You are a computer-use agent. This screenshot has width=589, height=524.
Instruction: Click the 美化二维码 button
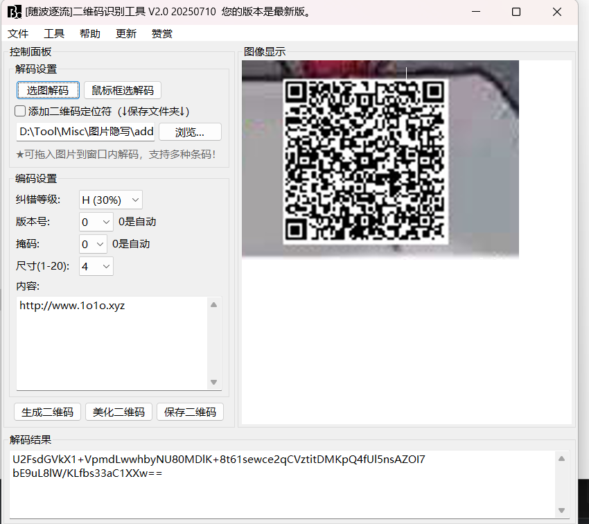coord(119,412)
